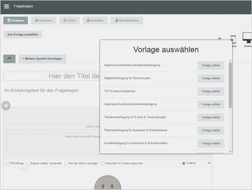
Task: Click the questionnaire title input field
Action: click(52, 76)
